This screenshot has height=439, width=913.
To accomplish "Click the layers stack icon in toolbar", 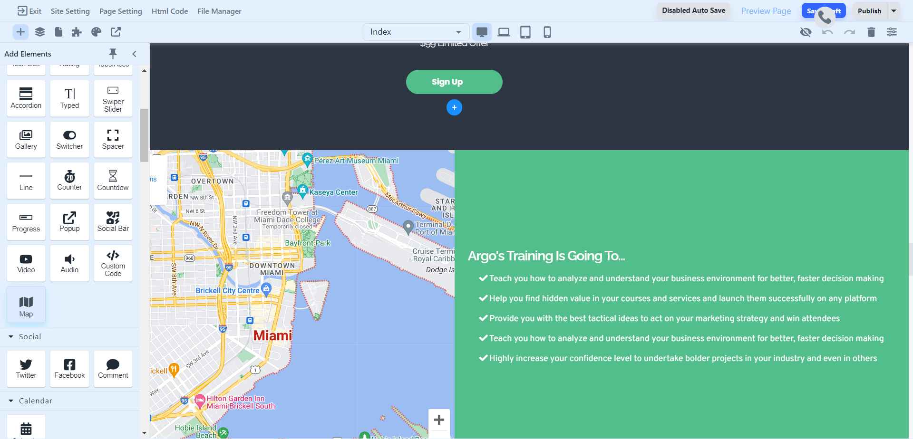I will coord(40,32).
